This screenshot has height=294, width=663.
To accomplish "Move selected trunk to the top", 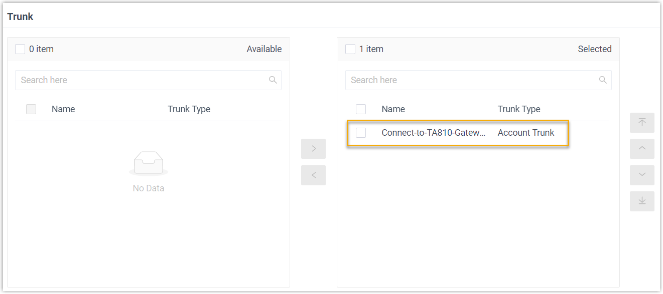I will click(x=642, y=123).
